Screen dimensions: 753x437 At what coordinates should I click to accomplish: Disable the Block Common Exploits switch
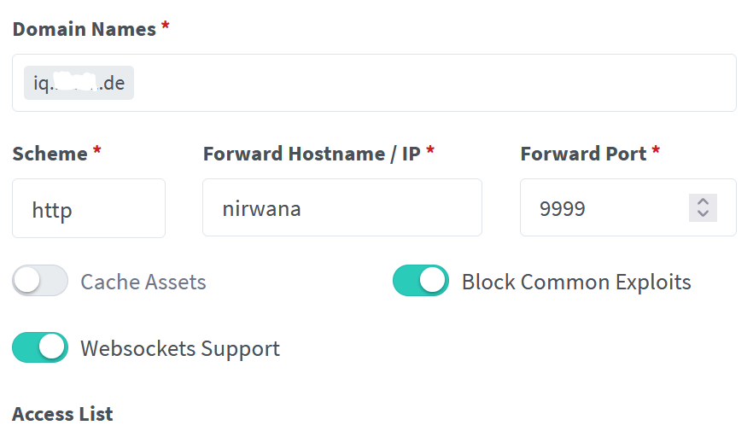tap(420, 281)
